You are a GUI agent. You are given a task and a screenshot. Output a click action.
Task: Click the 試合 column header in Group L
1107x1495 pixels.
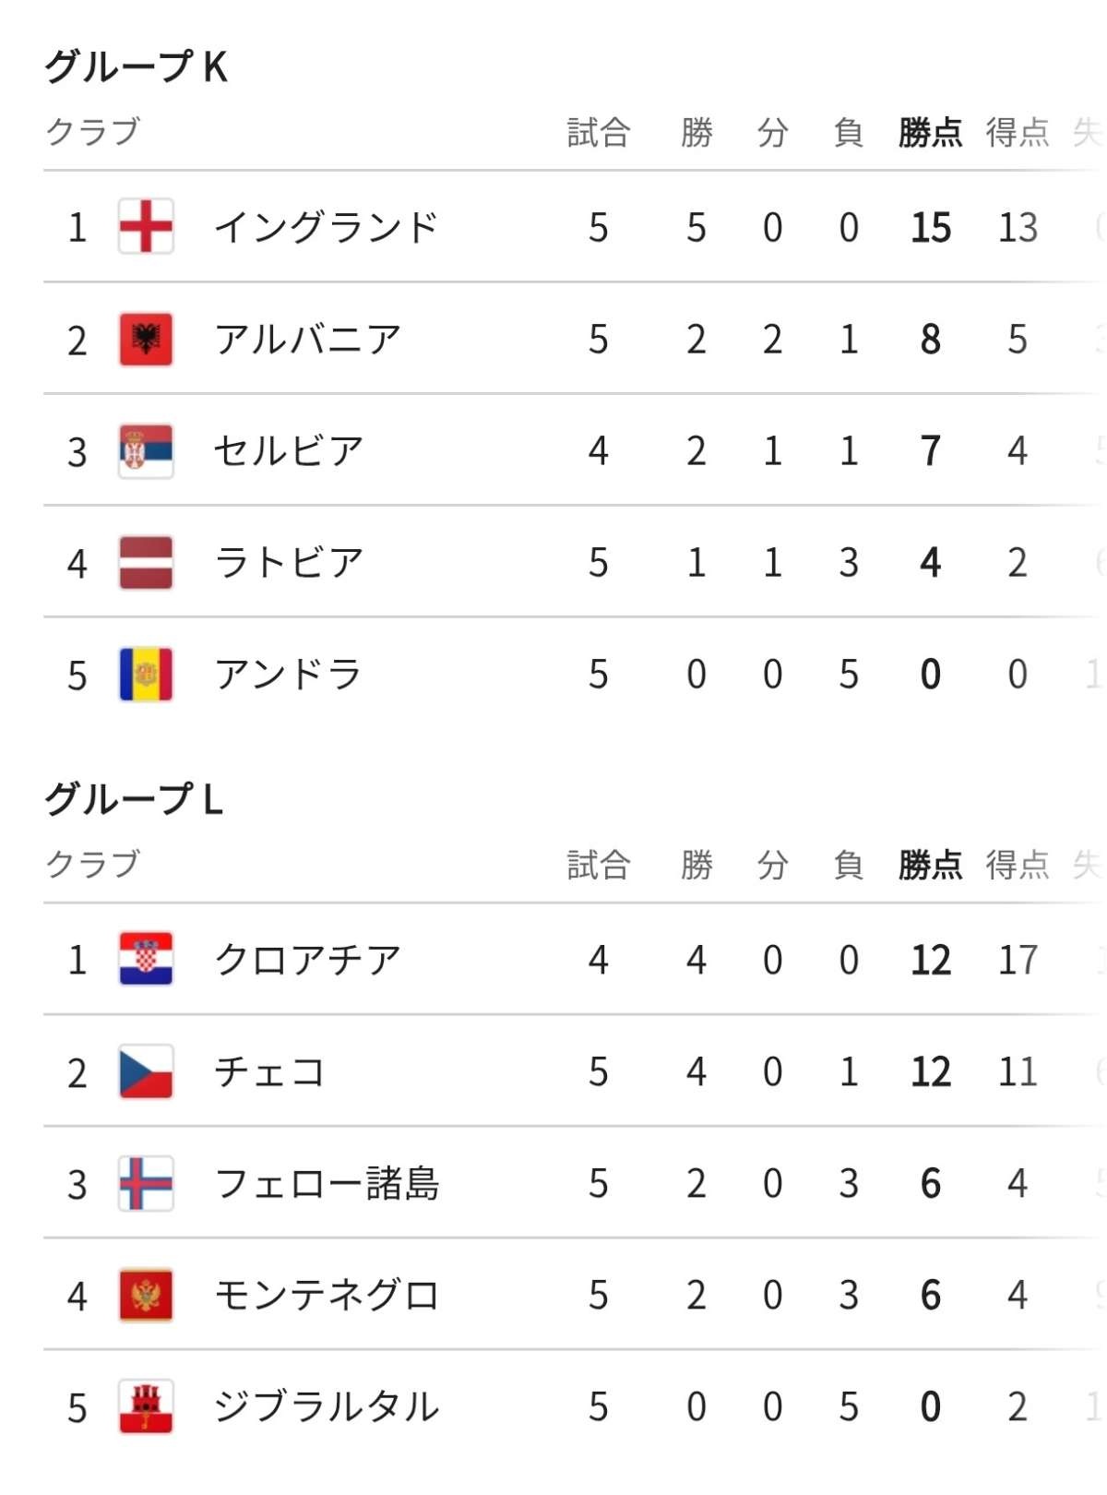pos(598,865)
